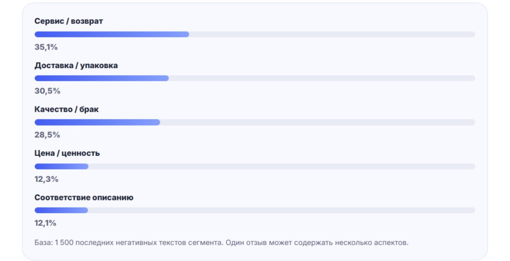Click the Доставка / упаковка heading

tap(76, 65)
